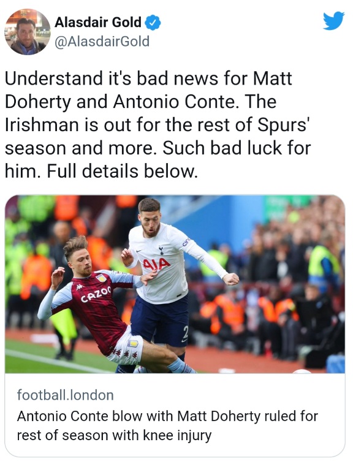
Task: Click the football.london source label
Action: tap(65, 395)
